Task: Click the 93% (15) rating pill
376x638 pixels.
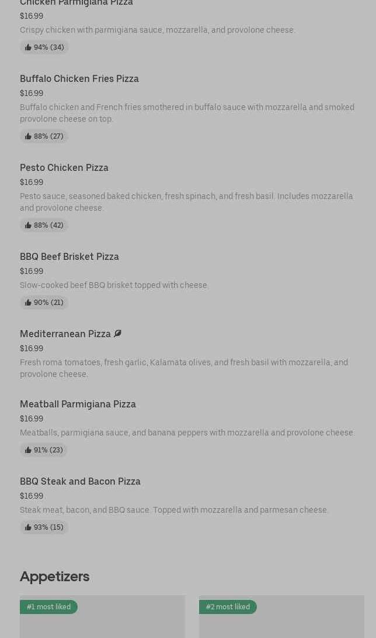Action: pyautogui.click(x=44, y=527)
